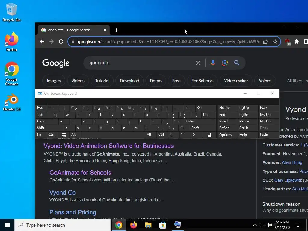Screen dimensions: 308x231
Task: Click the taskbar Type here to search box
Action: pos(63,225)
